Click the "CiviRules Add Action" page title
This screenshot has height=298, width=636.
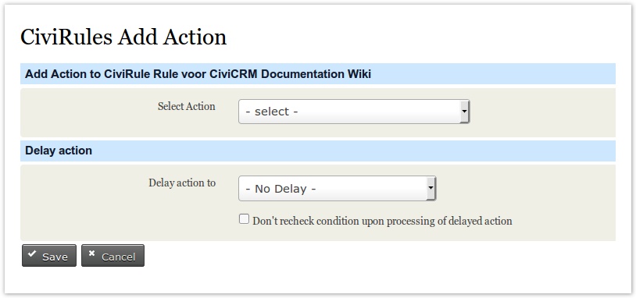[x=123, y=37]
